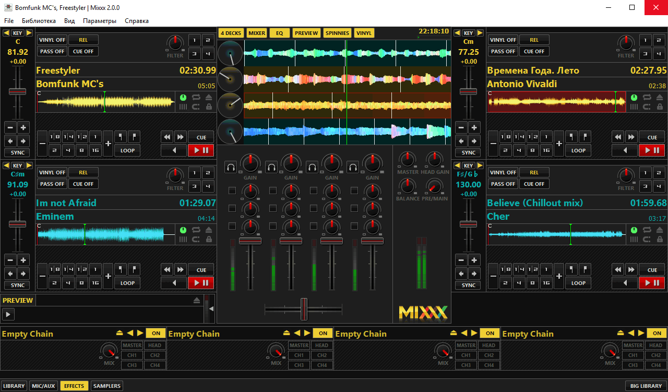Screen dimensions: 668x392
Task: Show the LIBRARY section
Action: click(x=14, y=386)
